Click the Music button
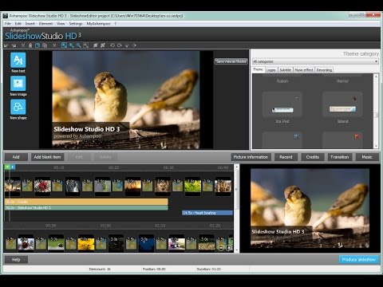 (367, 157)
